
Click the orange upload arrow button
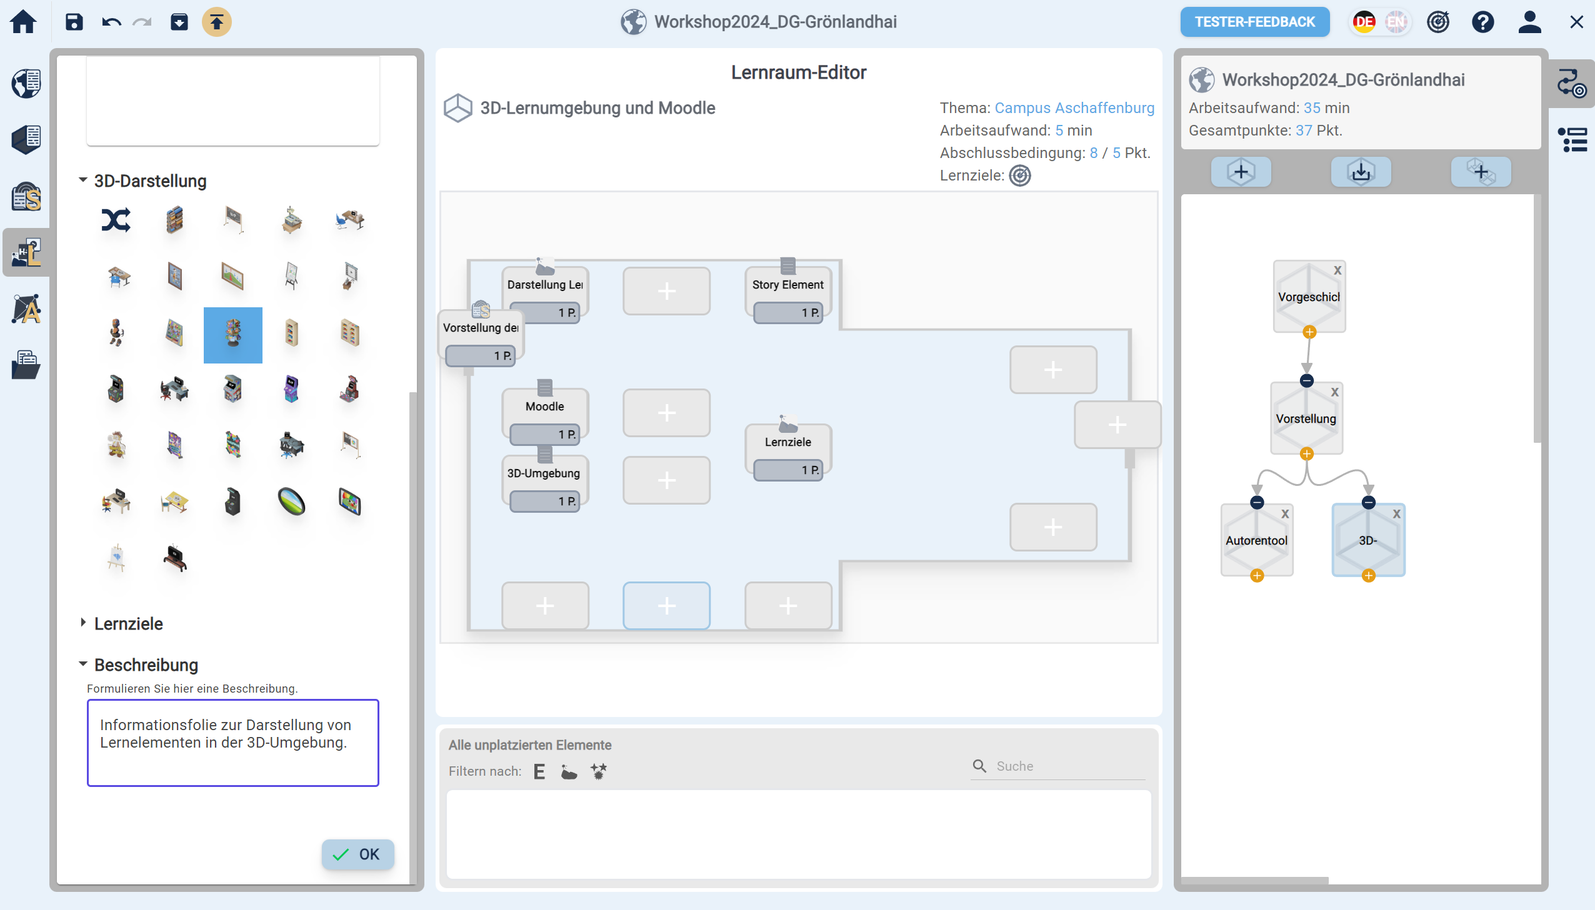point(216,22)
